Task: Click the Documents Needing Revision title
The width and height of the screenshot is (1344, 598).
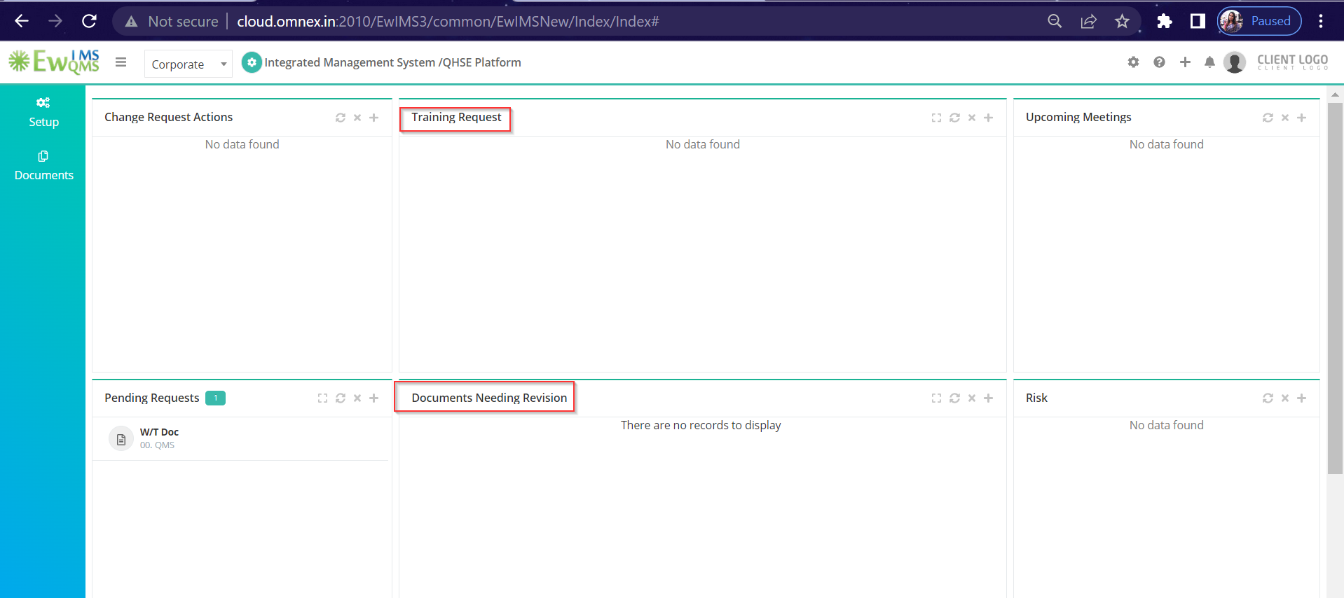Action: pos(489,398)
